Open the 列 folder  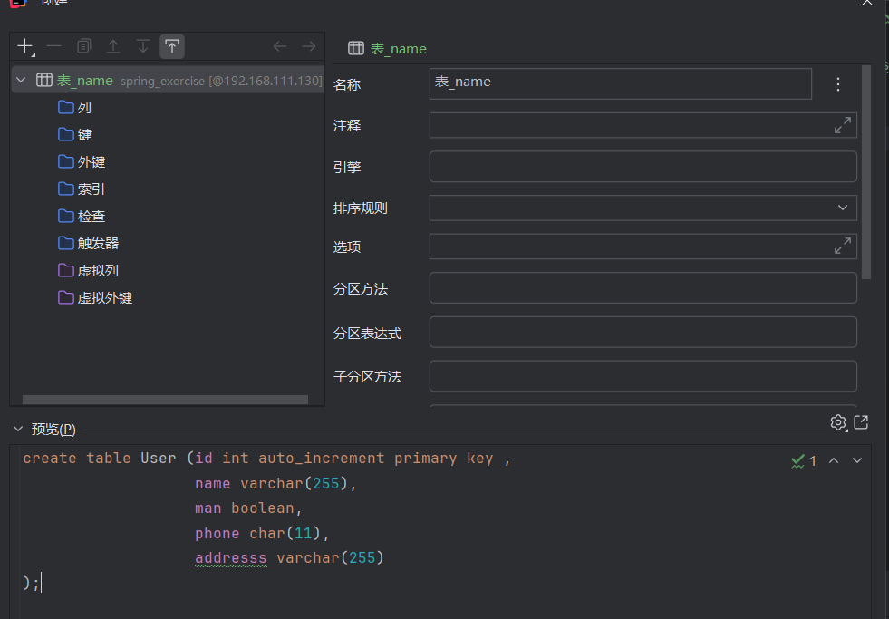click(75, 107)
